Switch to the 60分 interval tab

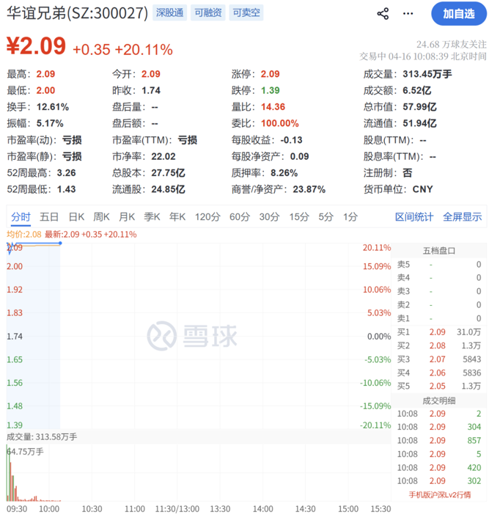tap(239, 216)
